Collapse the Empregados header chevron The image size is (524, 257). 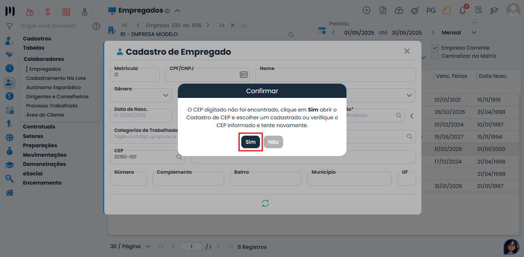[177, 11]
